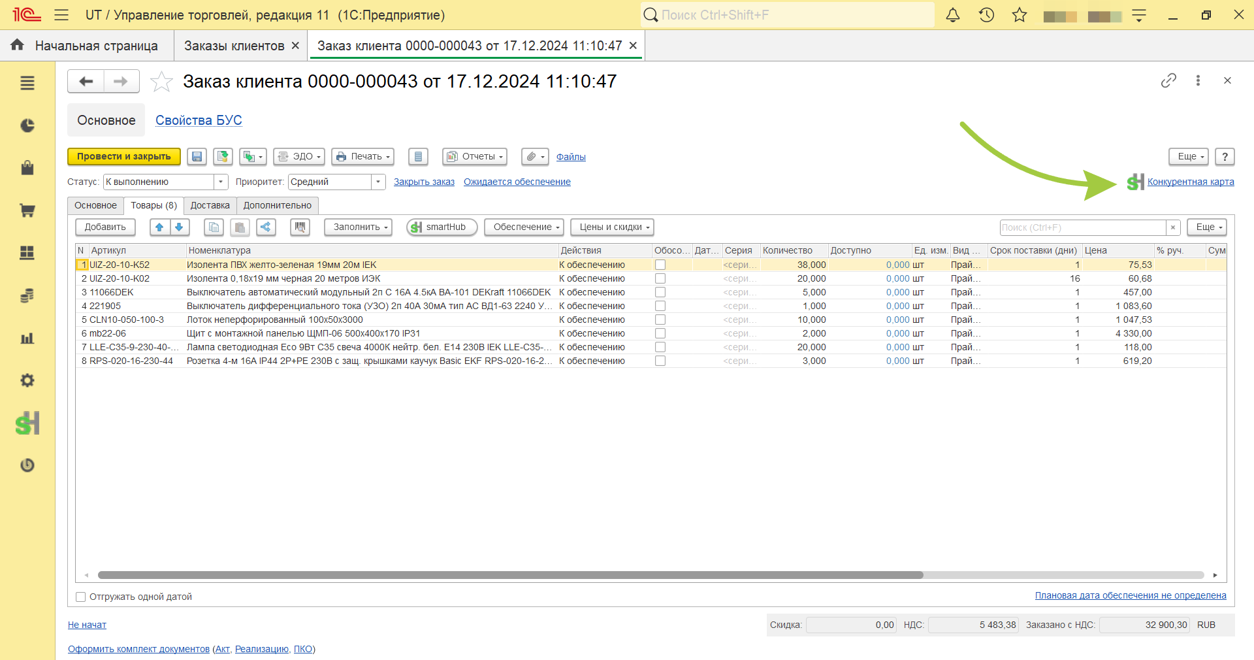This screenshot has height=660, width=1254.
Task: Click the smartHub icon in left sidebar
Action: pyautogui.click(x=27, y=423)
